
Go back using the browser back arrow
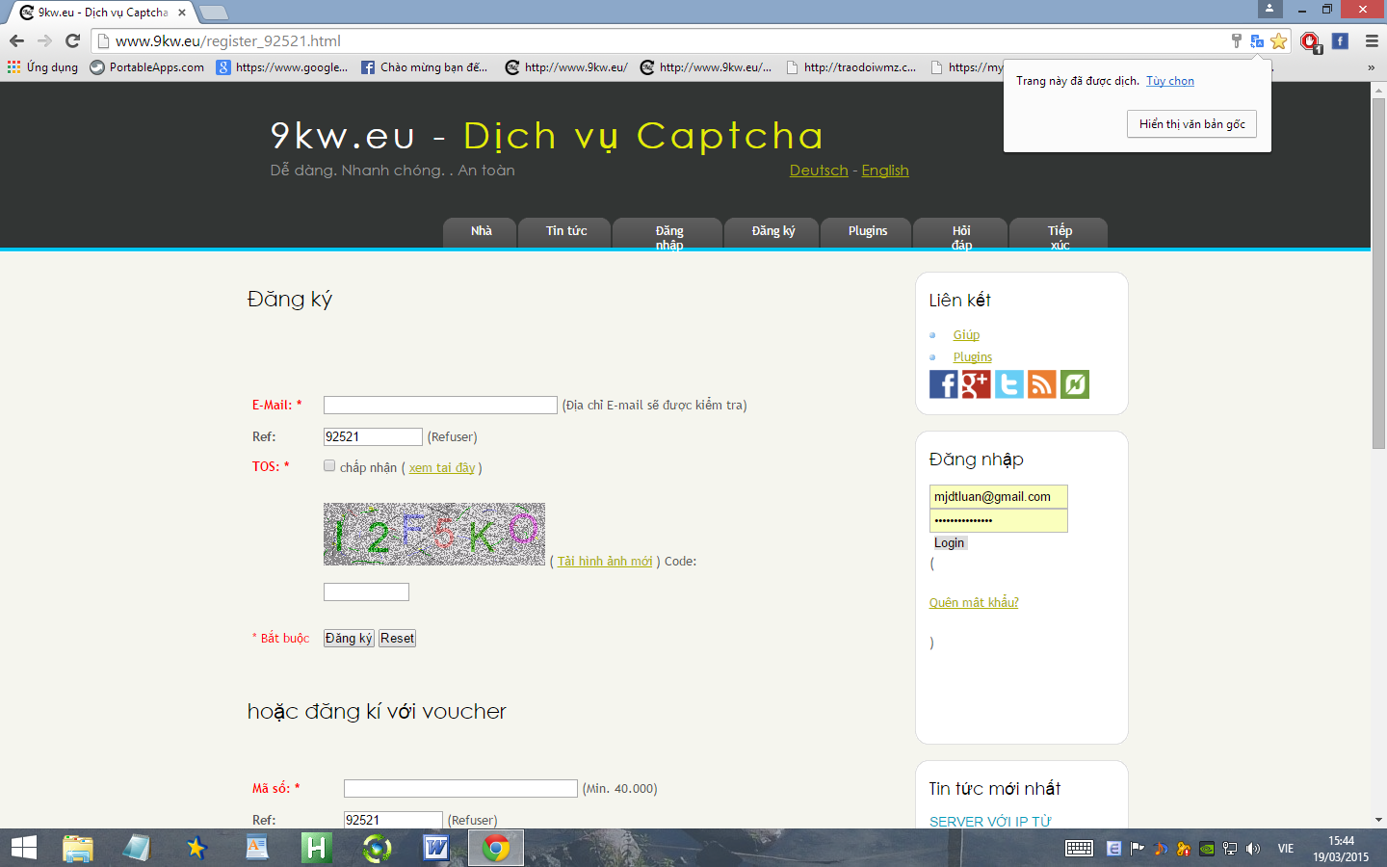[x=16, y=40]
